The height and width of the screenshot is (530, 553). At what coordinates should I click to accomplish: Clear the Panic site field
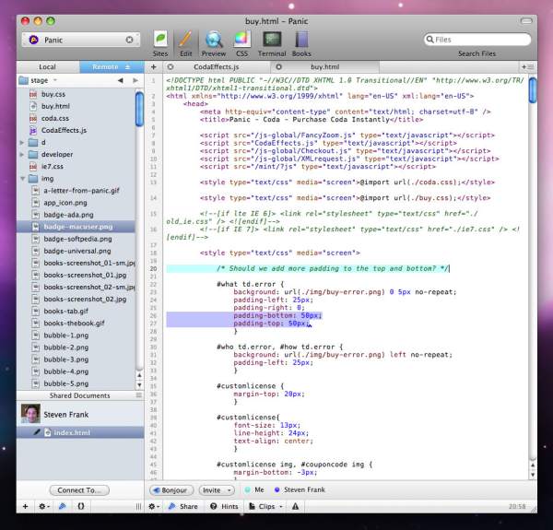tap(129, 40)
